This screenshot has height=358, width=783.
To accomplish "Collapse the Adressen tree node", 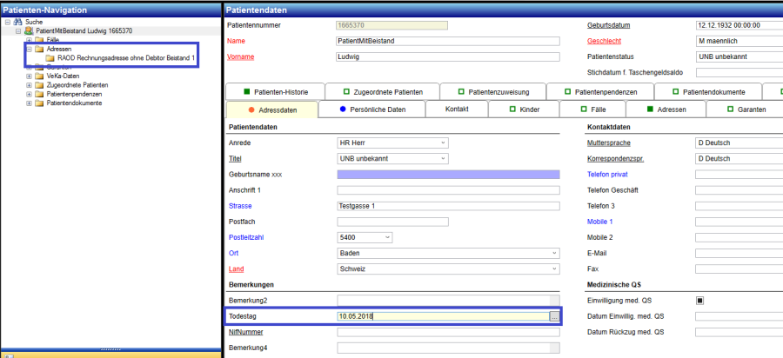I will point(29,50).
